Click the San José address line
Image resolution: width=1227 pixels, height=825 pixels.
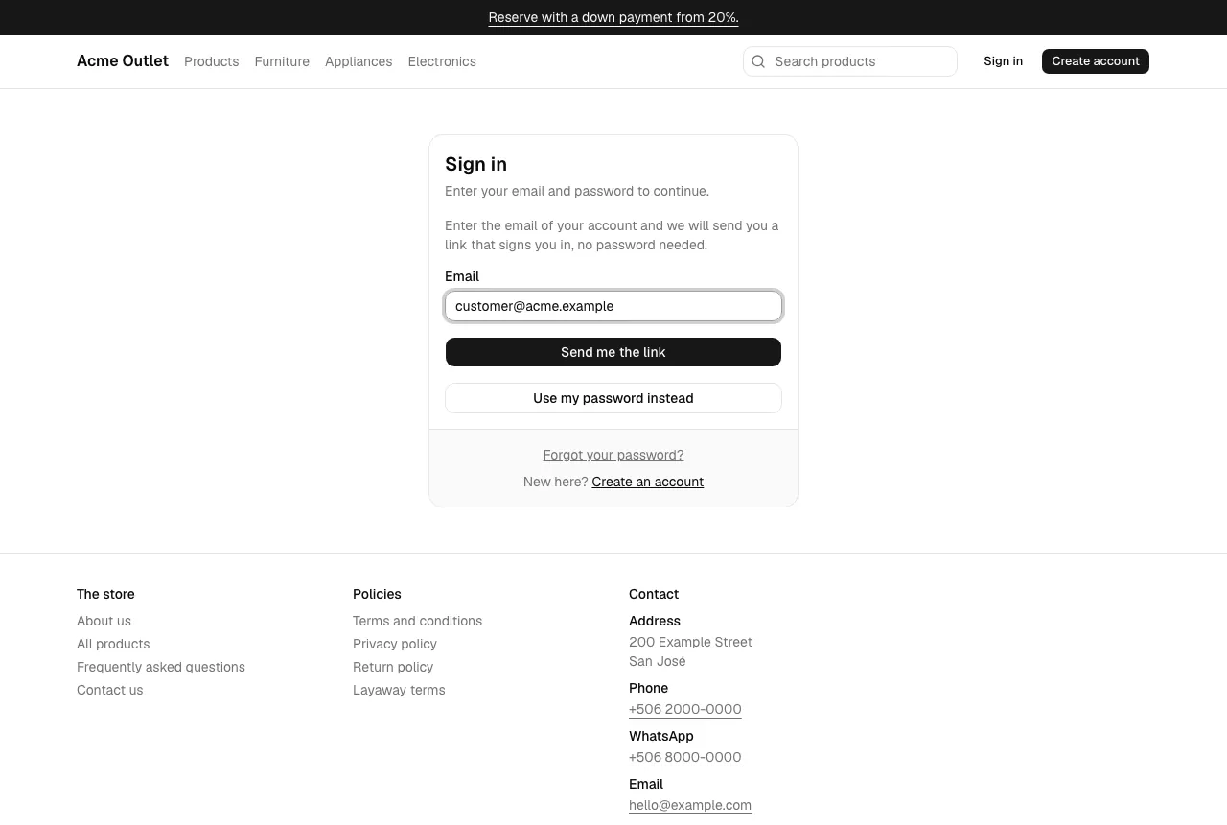point(658,661)
